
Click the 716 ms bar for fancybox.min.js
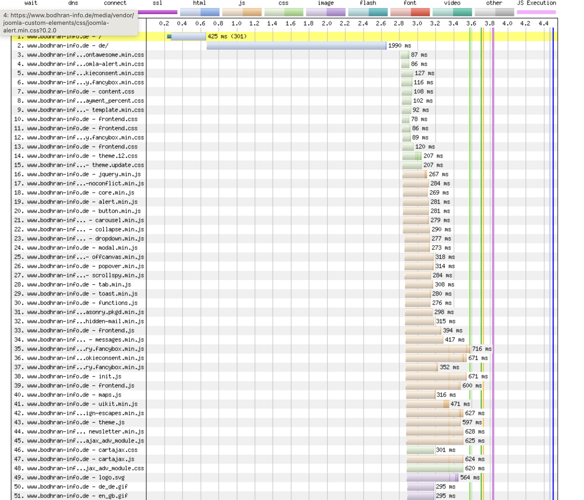click(438, 349)
